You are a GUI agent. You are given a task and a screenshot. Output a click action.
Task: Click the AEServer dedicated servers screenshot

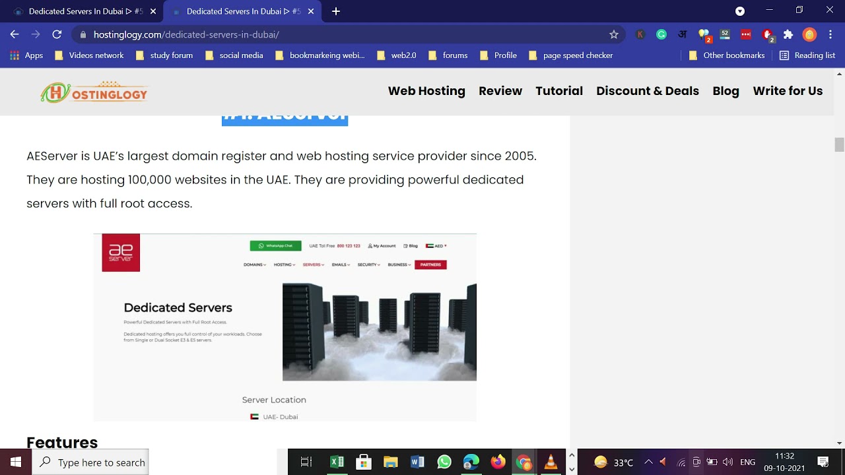click(x=285, y=327)
